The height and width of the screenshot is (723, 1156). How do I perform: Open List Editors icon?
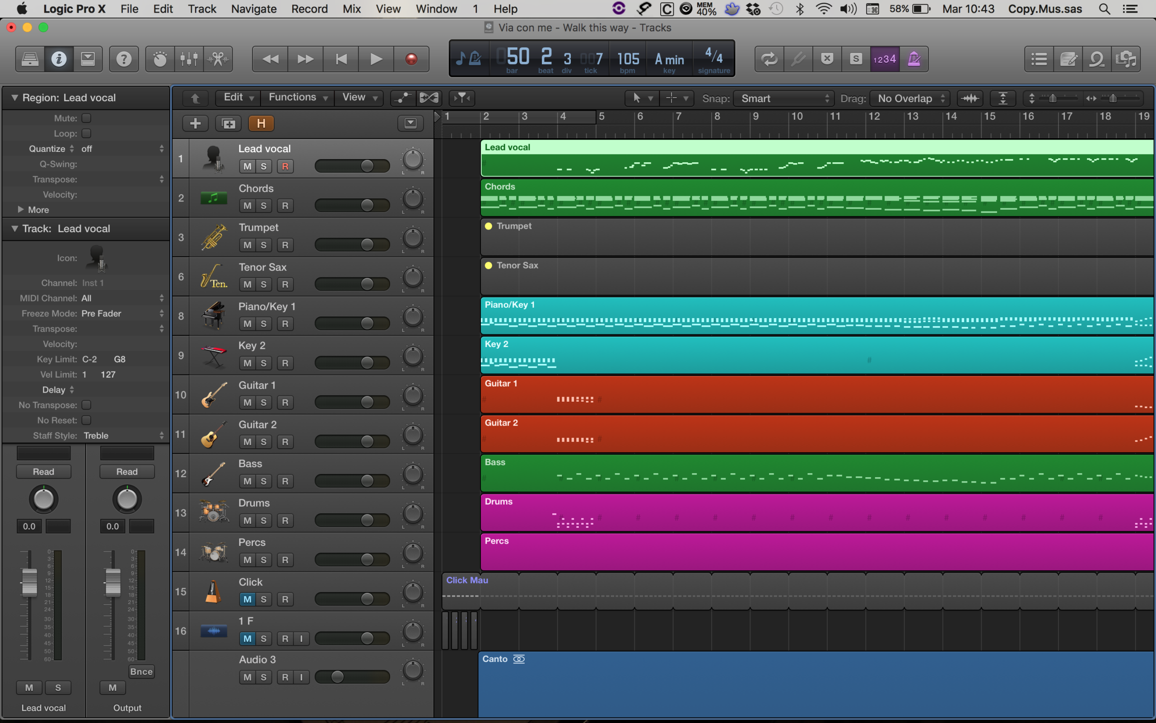point(1039,59)
